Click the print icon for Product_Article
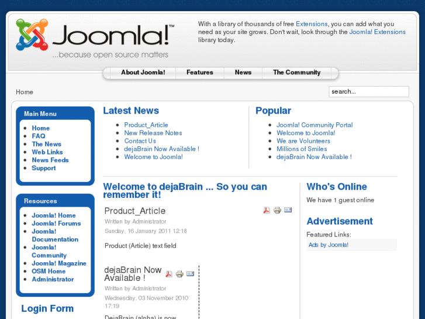The height and width of the screenshot is (319, 425). click(277, 210)
